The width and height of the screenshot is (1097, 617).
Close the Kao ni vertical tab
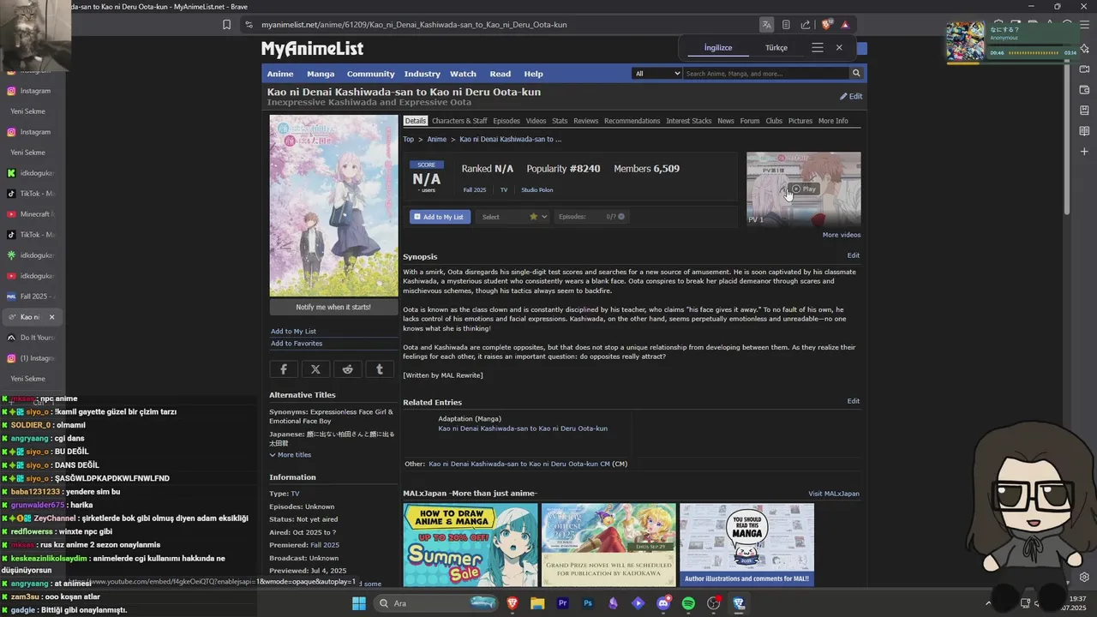[x=51, y=317]
